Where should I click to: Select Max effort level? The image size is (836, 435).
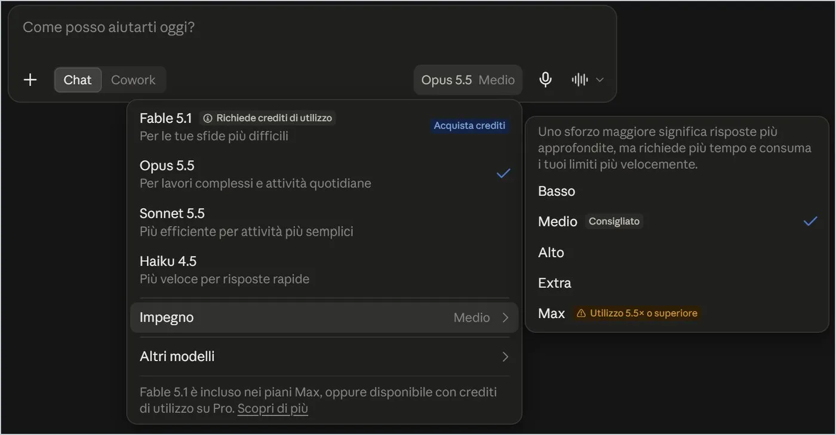tap(677, 313)
